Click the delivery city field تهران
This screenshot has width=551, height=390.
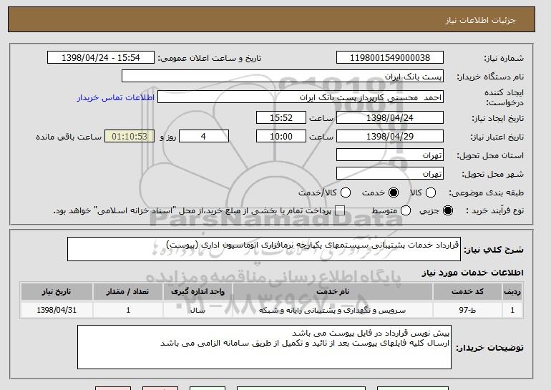click(x=390, y=174)
